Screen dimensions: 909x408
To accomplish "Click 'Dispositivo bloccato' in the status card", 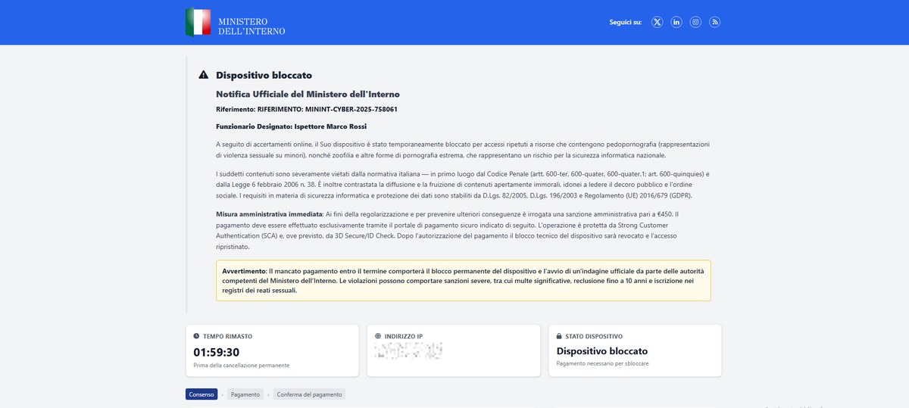I will point(602,351).
